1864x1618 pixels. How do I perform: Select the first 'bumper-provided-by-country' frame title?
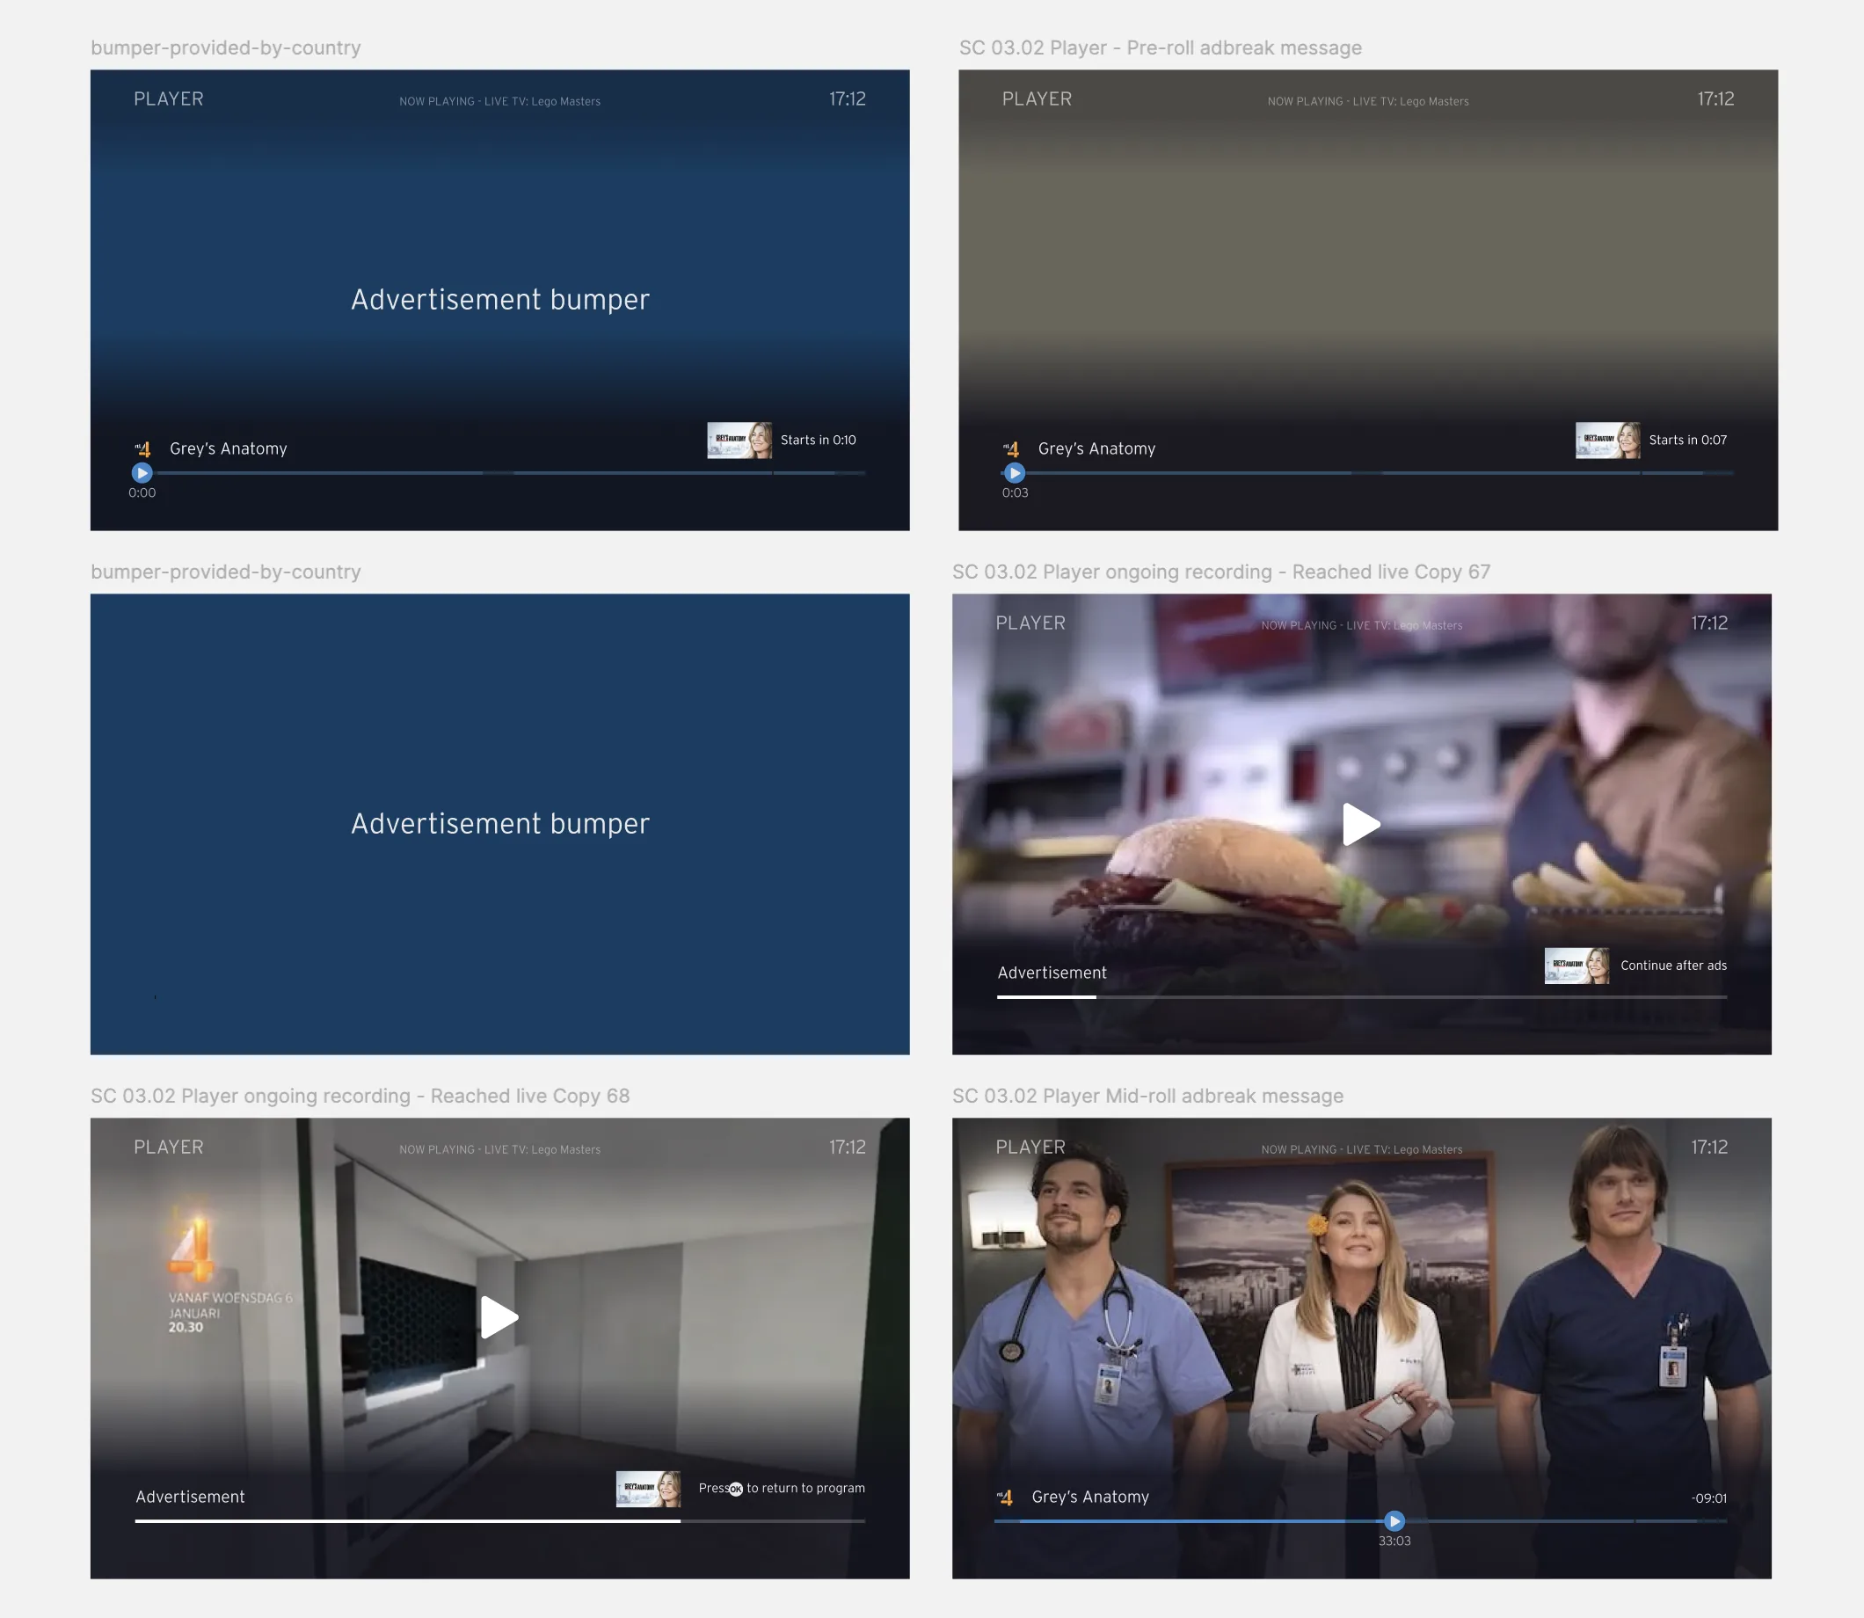tap(226, 47)
